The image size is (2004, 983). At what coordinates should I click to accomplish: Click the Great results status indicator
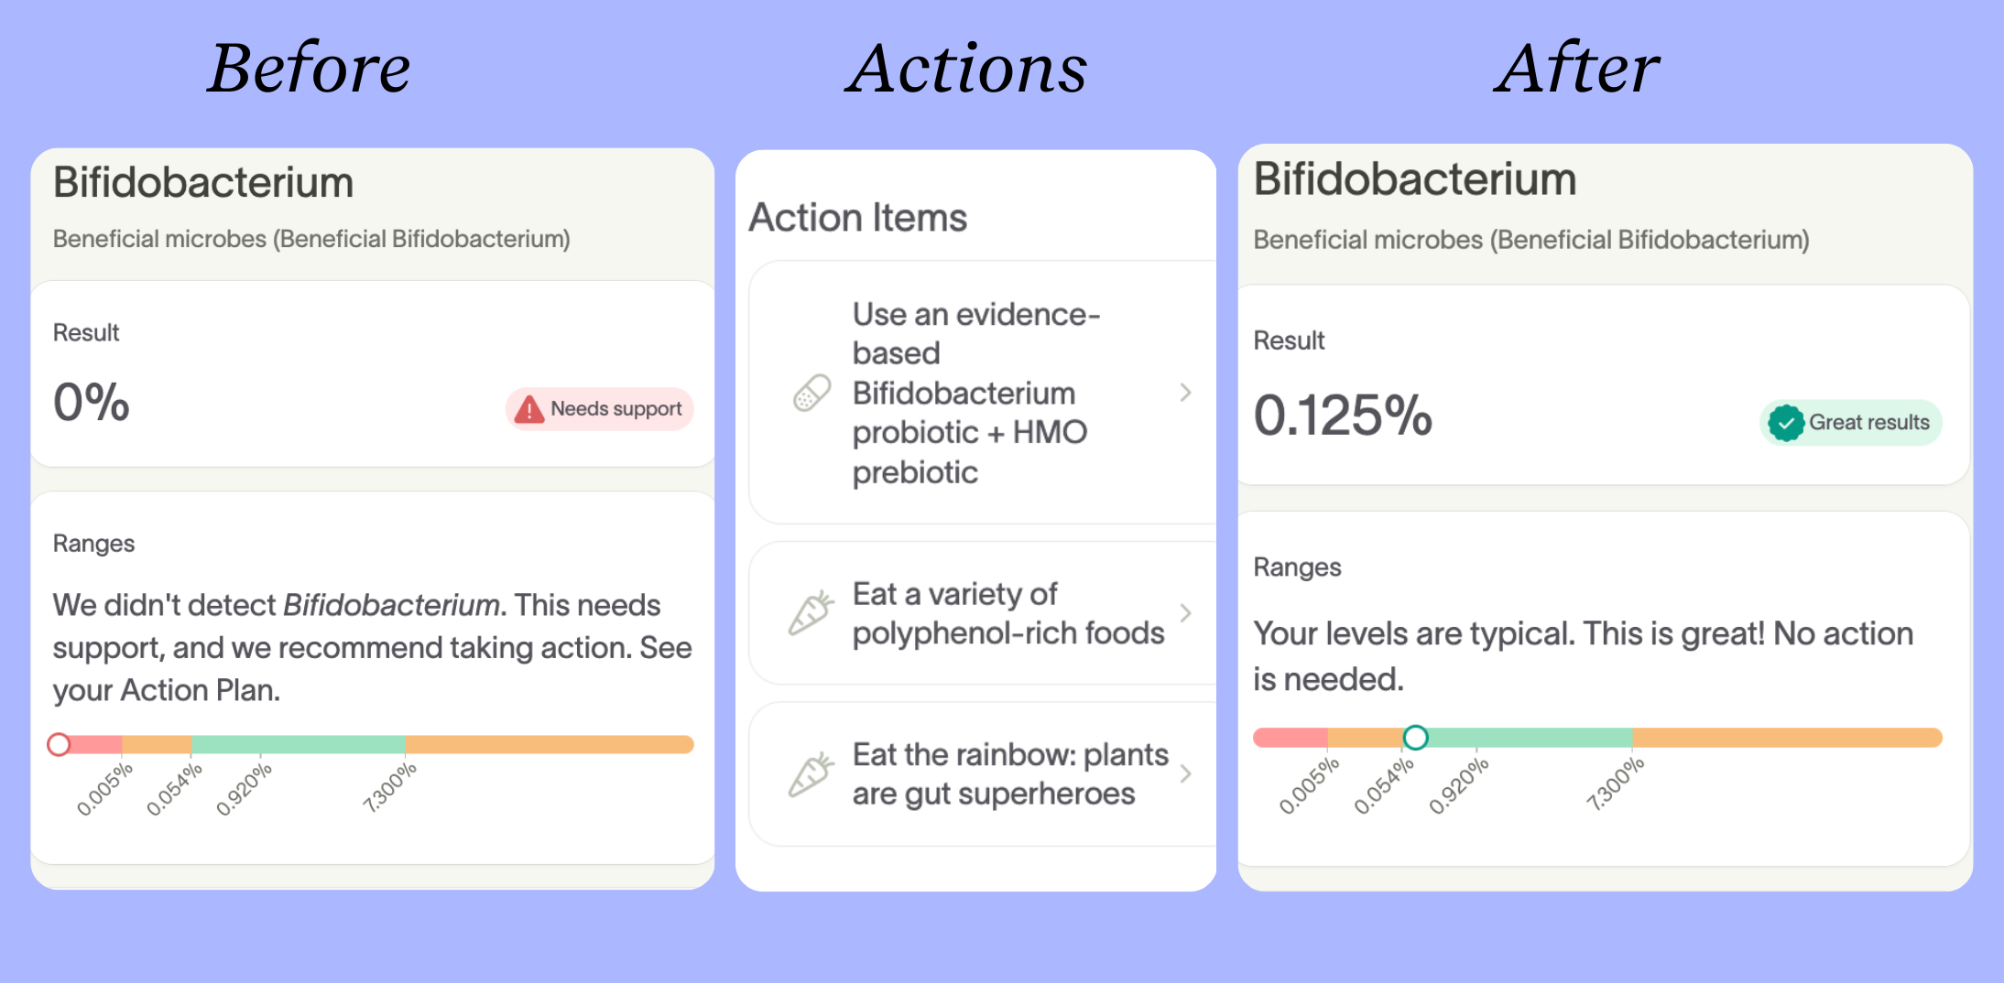tap(1850, 422)
